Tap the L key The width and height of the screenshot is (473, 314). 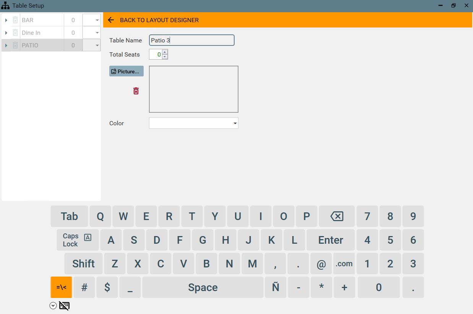click(294, 240)
